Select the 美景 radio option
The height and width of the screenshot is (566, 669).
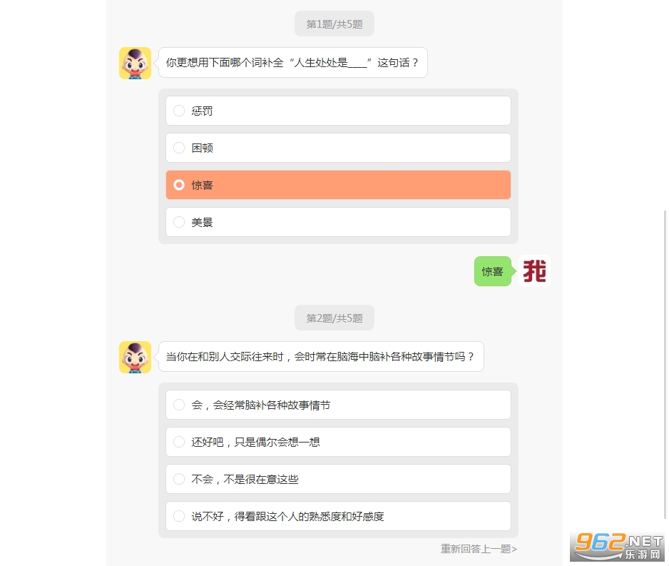pos(338,223)
